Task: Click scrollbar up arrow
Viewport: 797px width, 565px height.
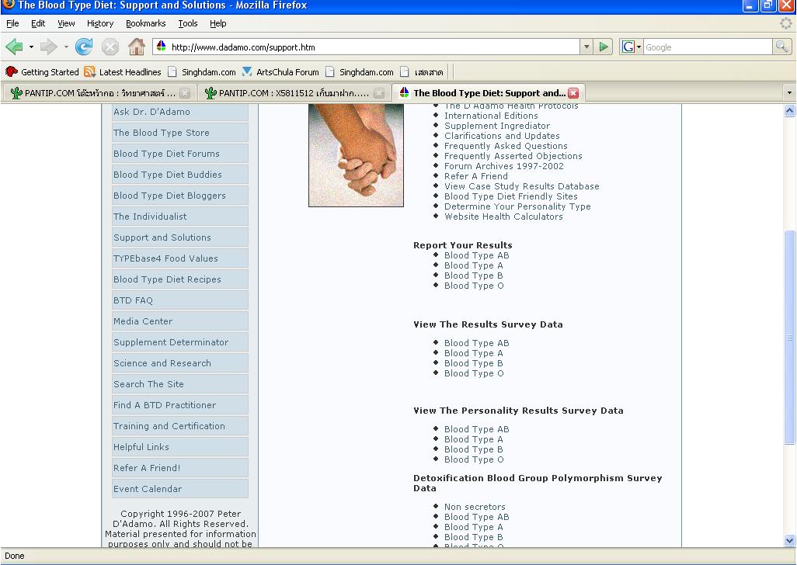Action: pyautogui.click(x=789, y=111)
